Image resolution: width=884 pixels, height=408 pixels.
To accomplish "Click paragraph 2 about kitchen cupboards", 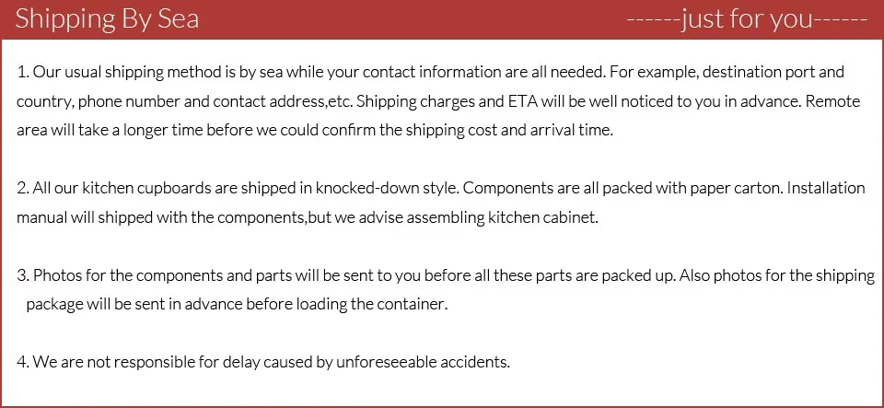I will pos(441,203).
